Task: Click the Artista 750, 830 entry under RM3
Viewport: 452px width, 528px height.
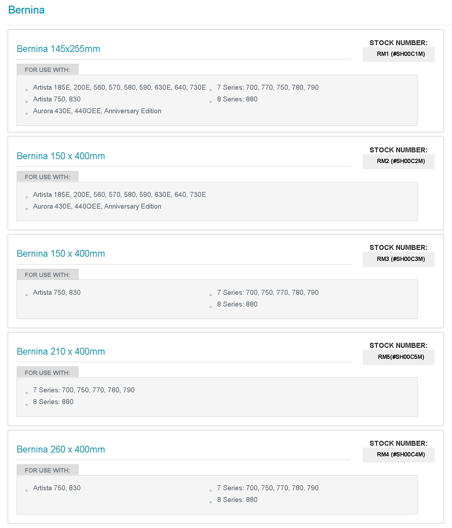Action: 57,293
